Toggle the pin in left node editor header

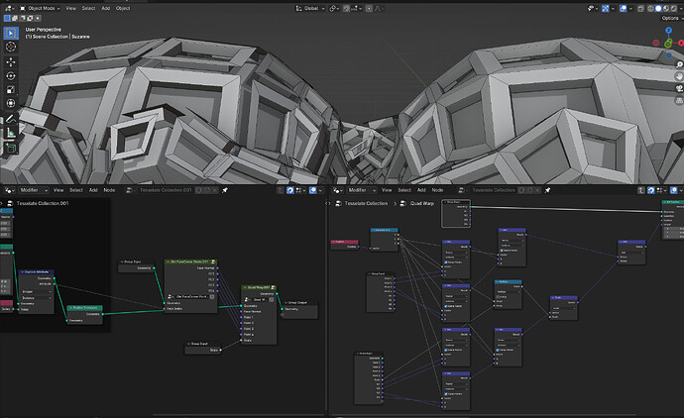(225, 190)
